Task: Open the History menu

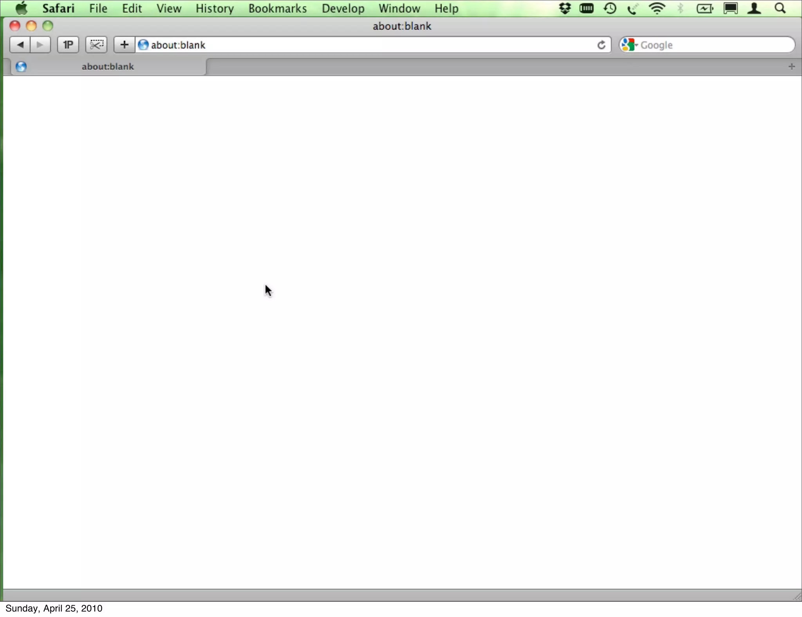Action: pos(215,8)
